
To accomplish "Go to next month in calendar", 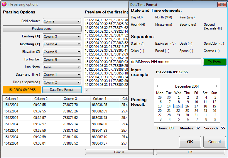I will [x=217, y=86].
